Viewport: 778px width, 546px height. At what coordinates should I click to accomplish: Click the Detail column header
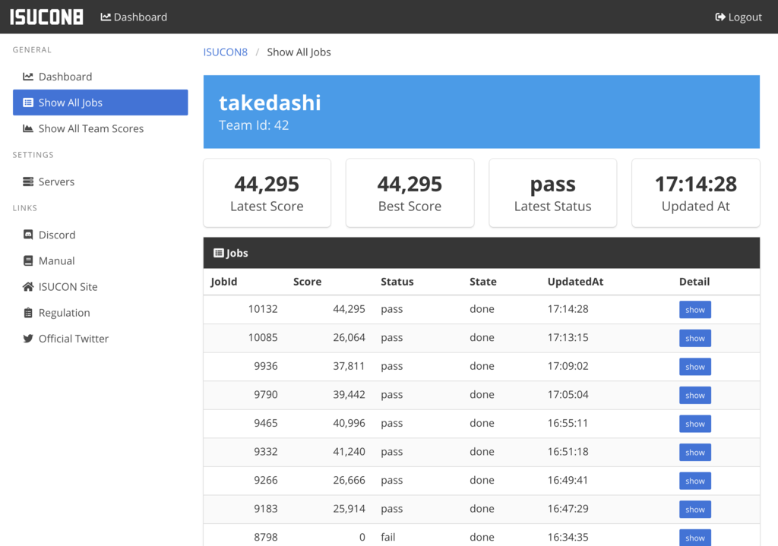click(x=694, y=282)
